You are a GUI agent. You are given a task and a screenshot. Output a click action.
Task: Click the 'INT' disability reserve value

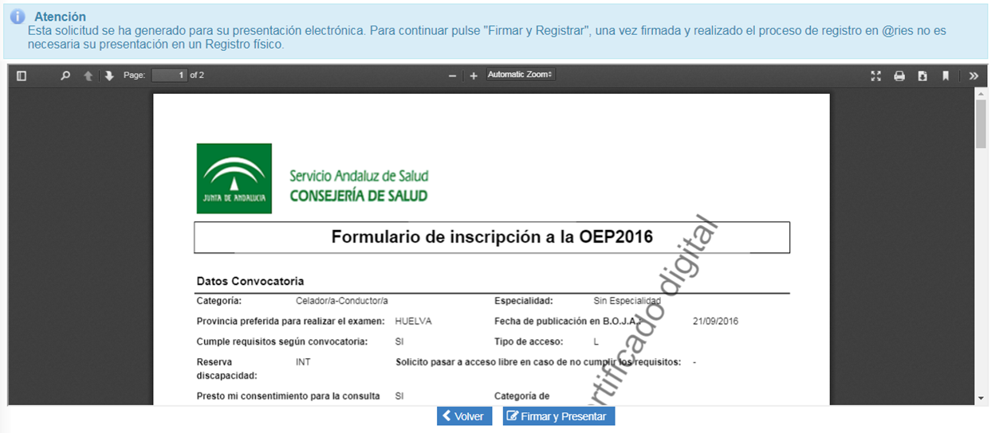click(x=303, y=361)
